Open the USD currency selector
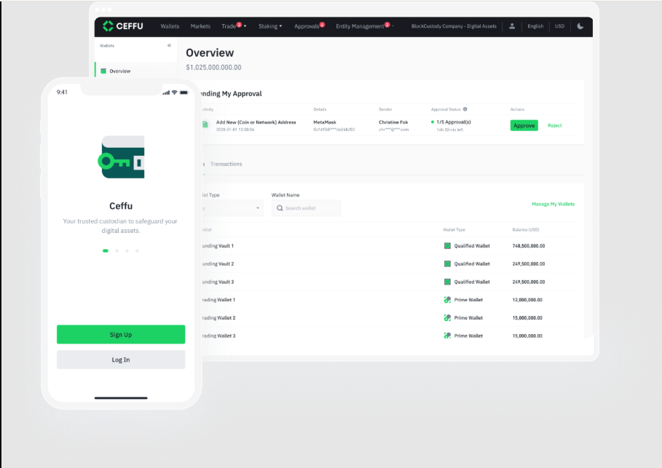This screenshot has width=662, height=468. pos(559,26)
